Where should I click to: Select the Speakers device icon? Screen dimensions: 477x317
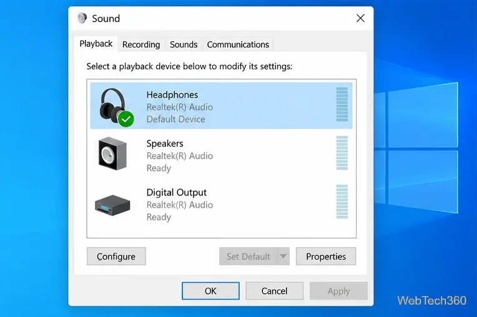point(112,154)
